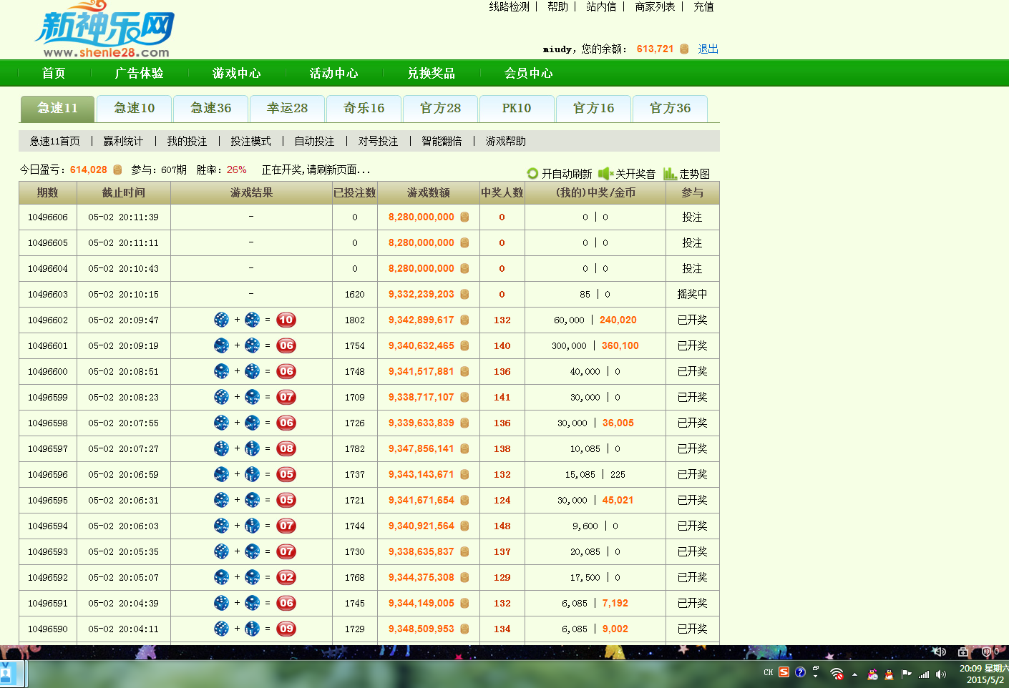
Task: Click the Sogou input method tray icon
Action: click(x=784, y=672)
